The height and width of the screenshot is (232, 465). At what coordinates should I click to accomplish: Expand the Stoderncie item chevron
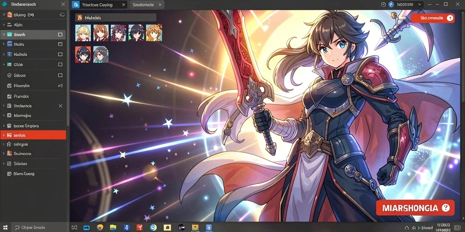tap(4, 106)
